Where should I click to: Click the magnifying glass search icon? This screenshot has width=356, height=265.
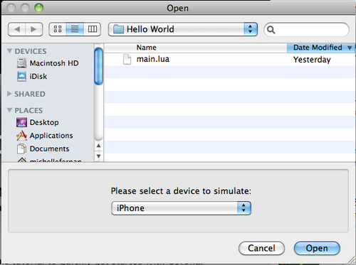(x=271, y=30)
